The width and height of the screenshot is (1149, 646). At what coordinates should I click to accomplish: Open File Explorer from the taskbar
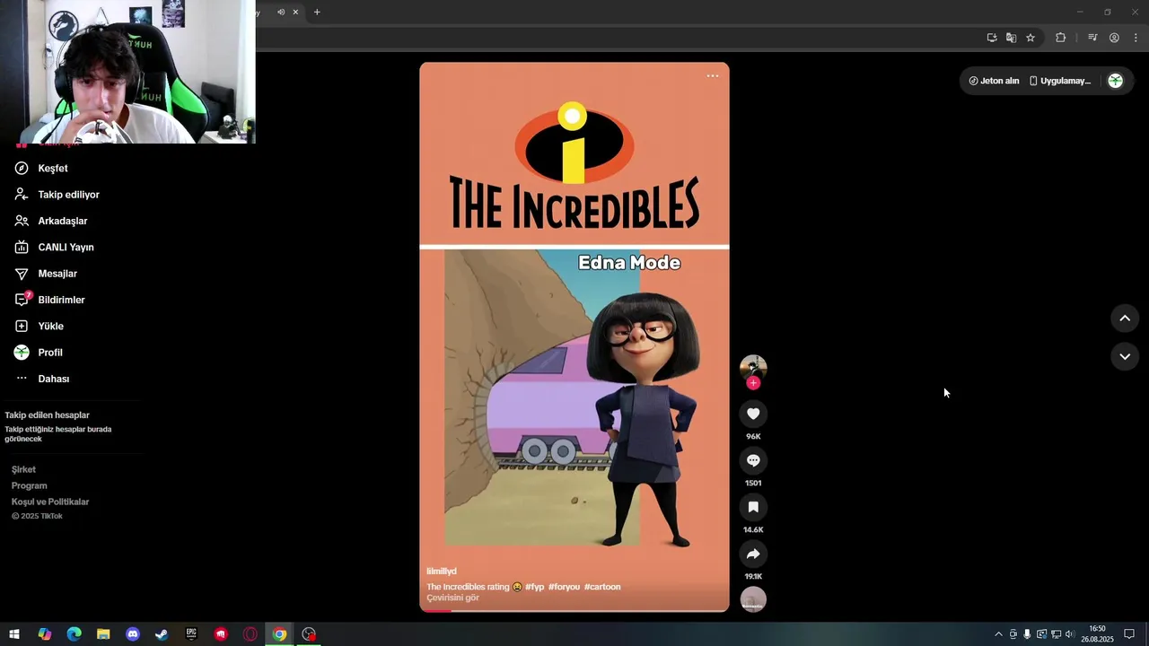pos(103,634)
